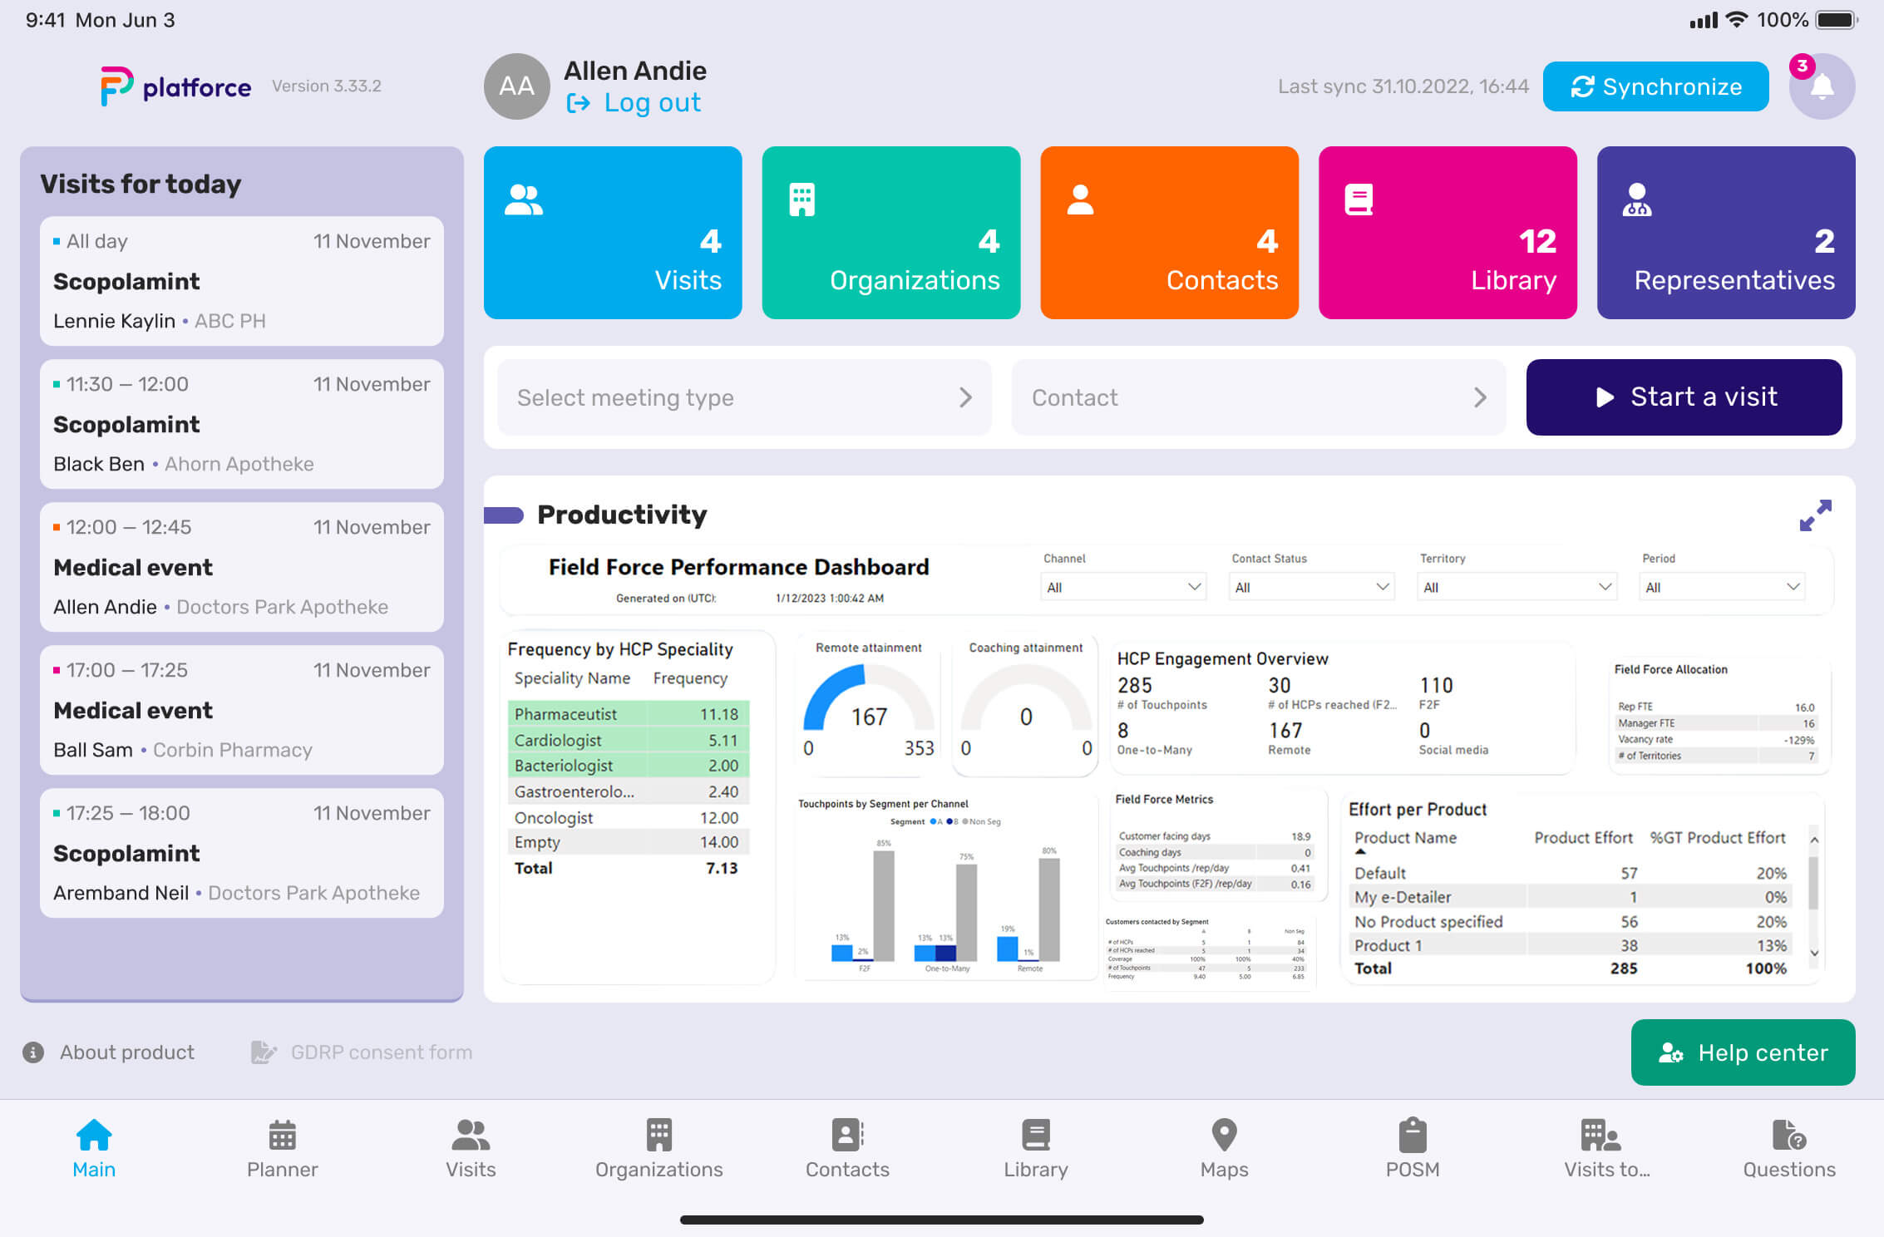This screenshot has width=1884, height=1237.
Task: Open the GDRP consent form icon
Action: click(x=264, y=1052)
